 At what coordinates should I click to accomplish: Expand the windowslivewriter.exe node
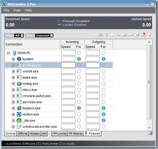13,127
